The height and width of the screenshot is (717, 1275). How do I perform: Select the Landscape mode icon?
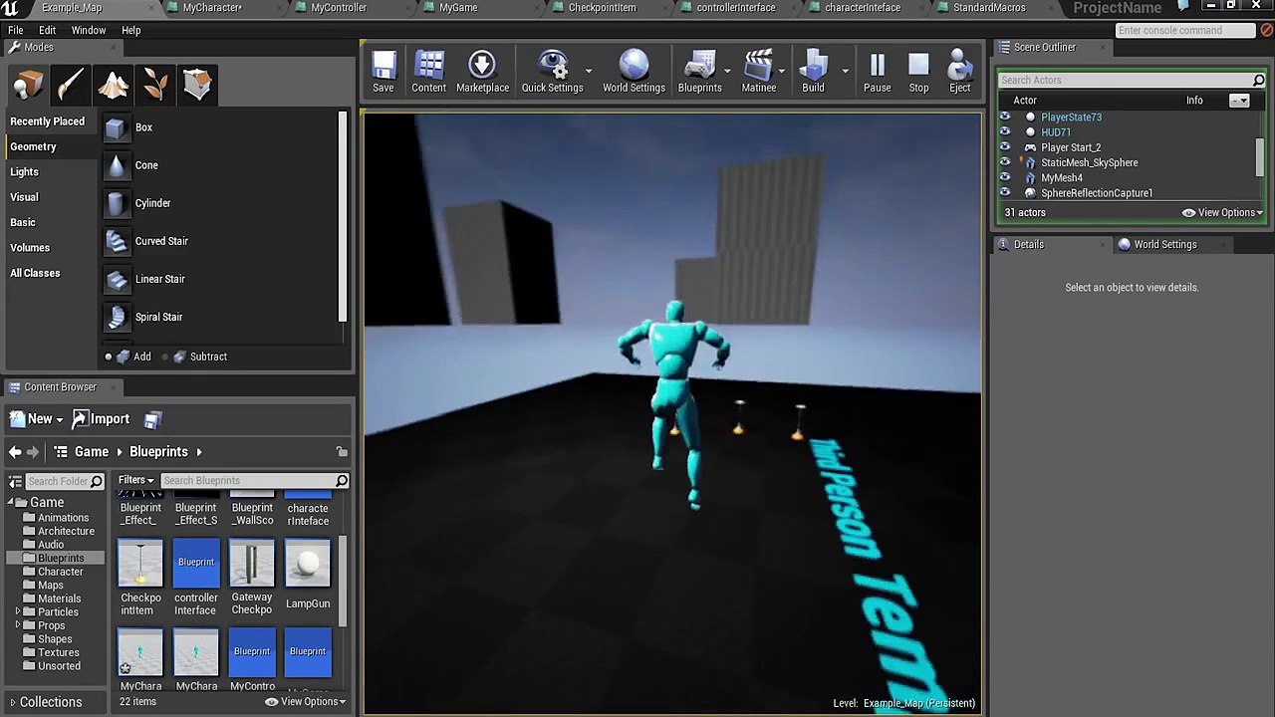(113, 85)
